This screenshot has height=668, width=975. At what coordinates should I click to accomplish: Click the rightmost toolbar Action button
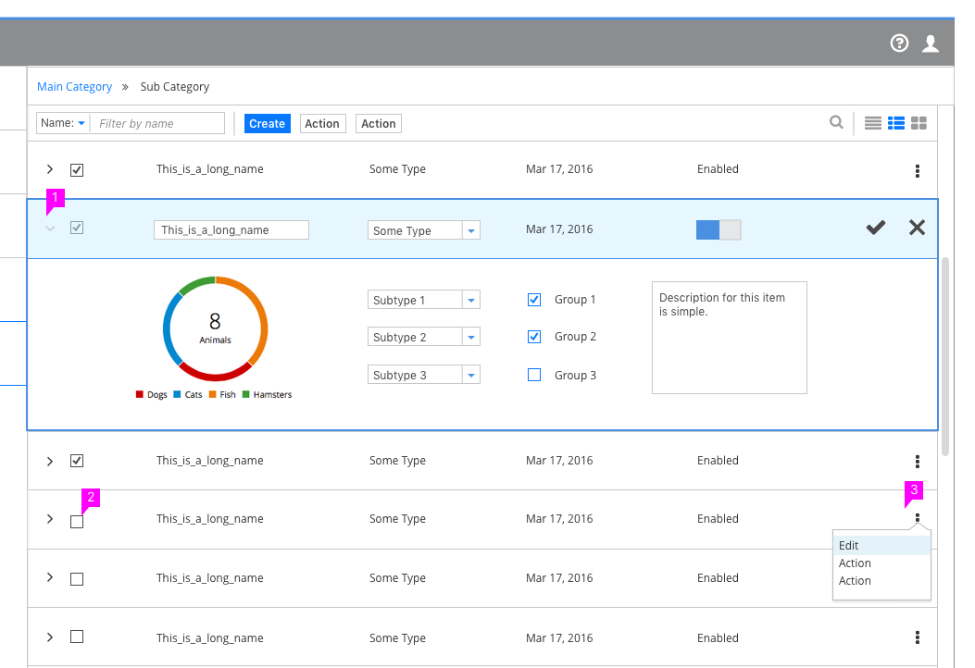pyautogui.click(x=379, y=124)
